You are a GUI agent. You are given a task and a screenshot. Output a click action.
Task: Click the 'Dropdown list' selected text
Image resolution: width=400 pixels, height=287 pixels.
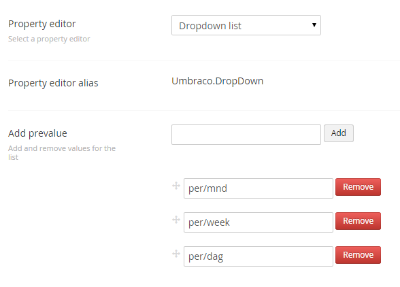[210, 26]
